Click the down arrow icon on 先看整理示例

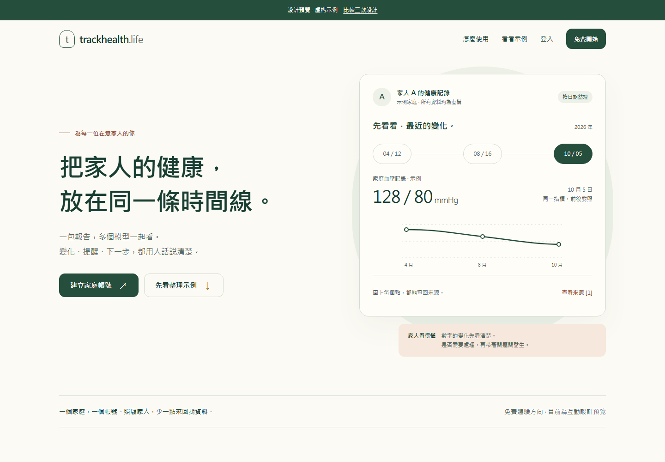coord(208,286)
